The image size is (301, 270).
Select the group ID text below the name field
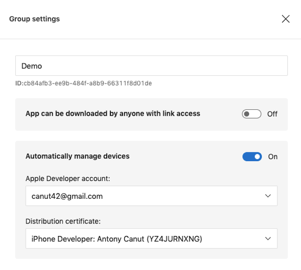pos(84,83)
